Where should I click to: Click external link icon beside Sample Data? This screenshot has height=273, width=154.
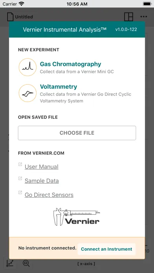pyautogui.click(x=20, y=178)
